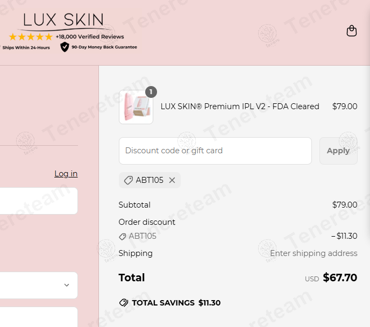The height and width of the screenshot is (327, 370).
Task: Click the order discount tag icon
Action: pyautogui.click(x=123, y=236)
